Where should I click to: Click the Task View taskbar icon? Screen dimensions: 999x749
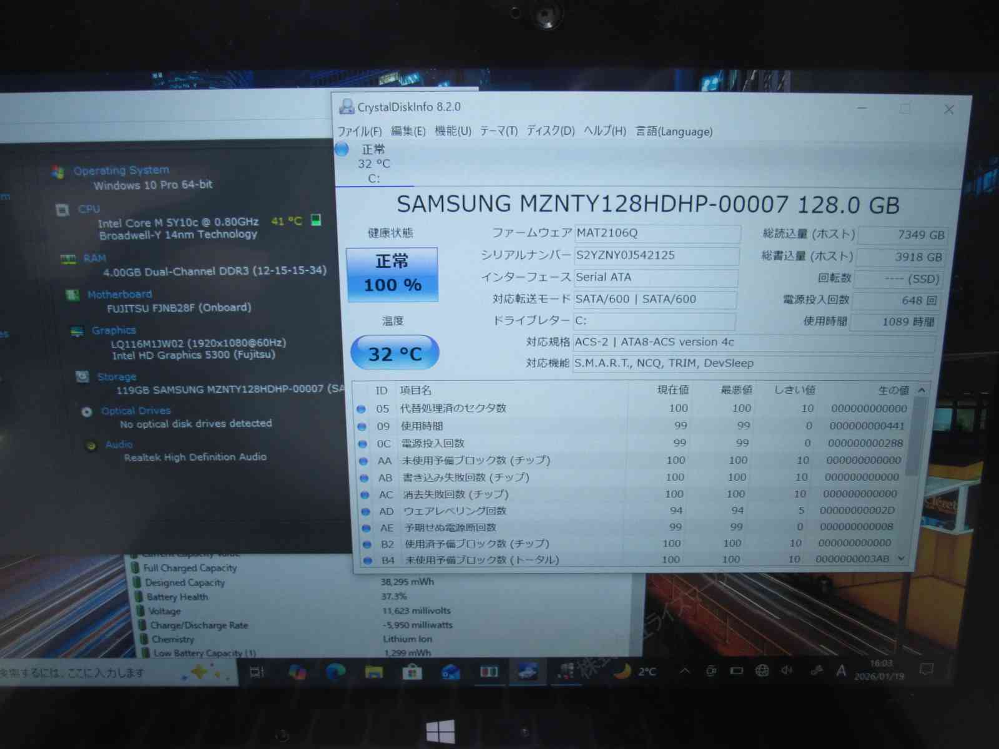tap(257, 672)
